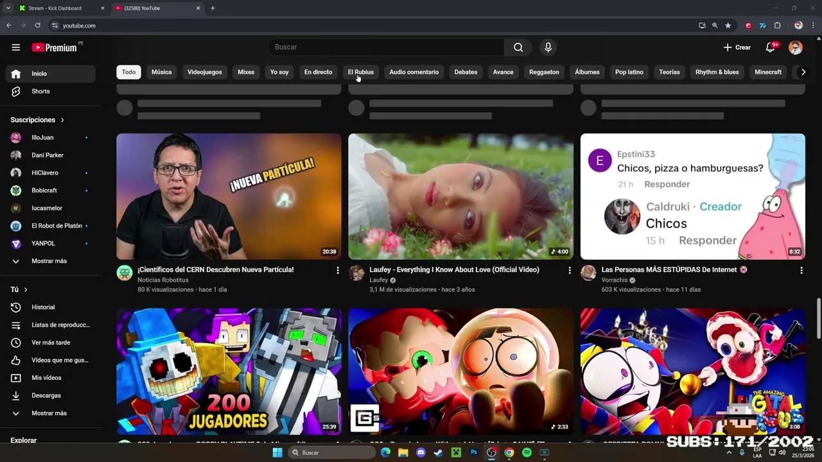The image size is (822, 462).
Task: Go to Inicio in sidebar
Action: (x=51, y=74)
